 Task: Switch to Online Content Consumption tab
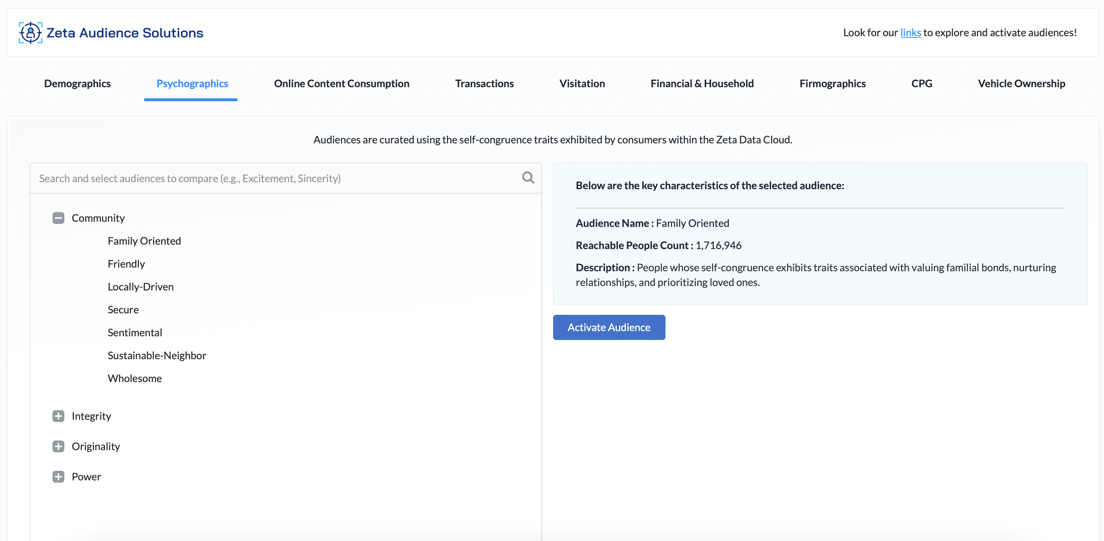click(x=341, y=84)
